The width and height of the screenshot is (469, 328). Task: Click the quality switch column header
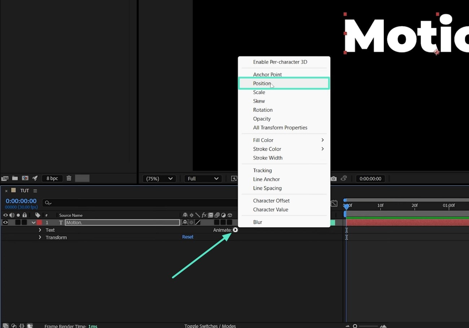[x=198, y=215]
